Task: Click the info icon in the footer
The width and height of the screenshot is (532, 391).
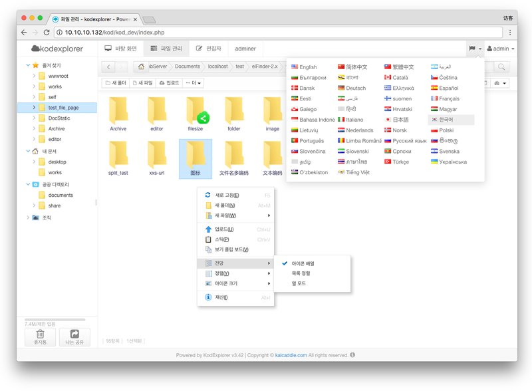Action: [x=352, y=355]
